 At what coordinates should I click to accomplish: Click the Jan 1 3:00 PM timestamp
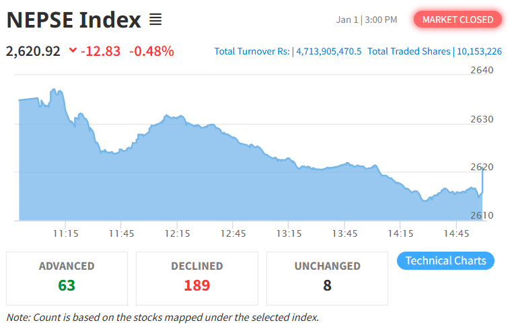(x=367, y=20)
